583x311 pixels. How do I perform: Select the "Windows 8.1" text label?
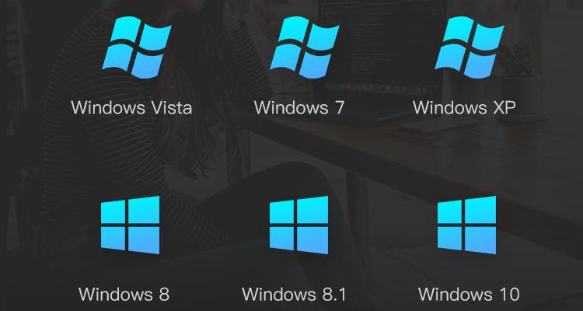click(294, 294)
